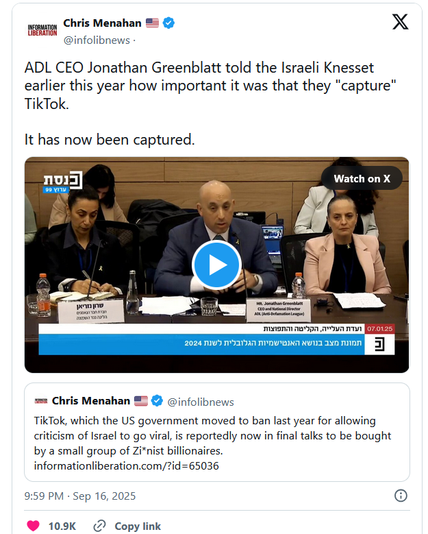Click the Watch on X button

tap(362, 178)
